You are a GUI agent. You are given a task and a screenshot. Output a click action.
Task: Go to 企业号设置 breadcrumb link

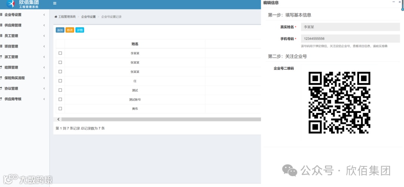pyautogui.click(x=88, y=17)
